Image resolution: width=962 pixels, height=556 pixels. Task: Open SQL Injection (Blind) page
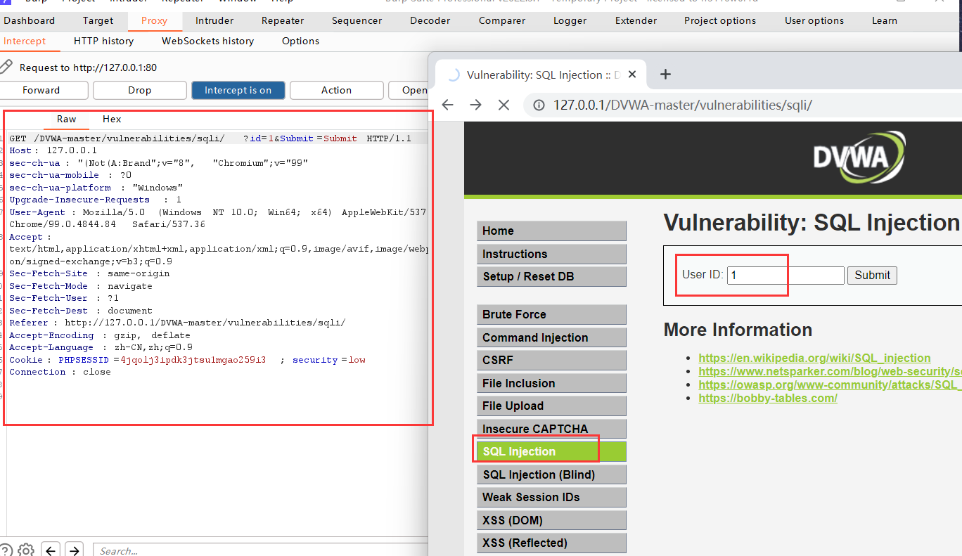[x=551, y=474]
